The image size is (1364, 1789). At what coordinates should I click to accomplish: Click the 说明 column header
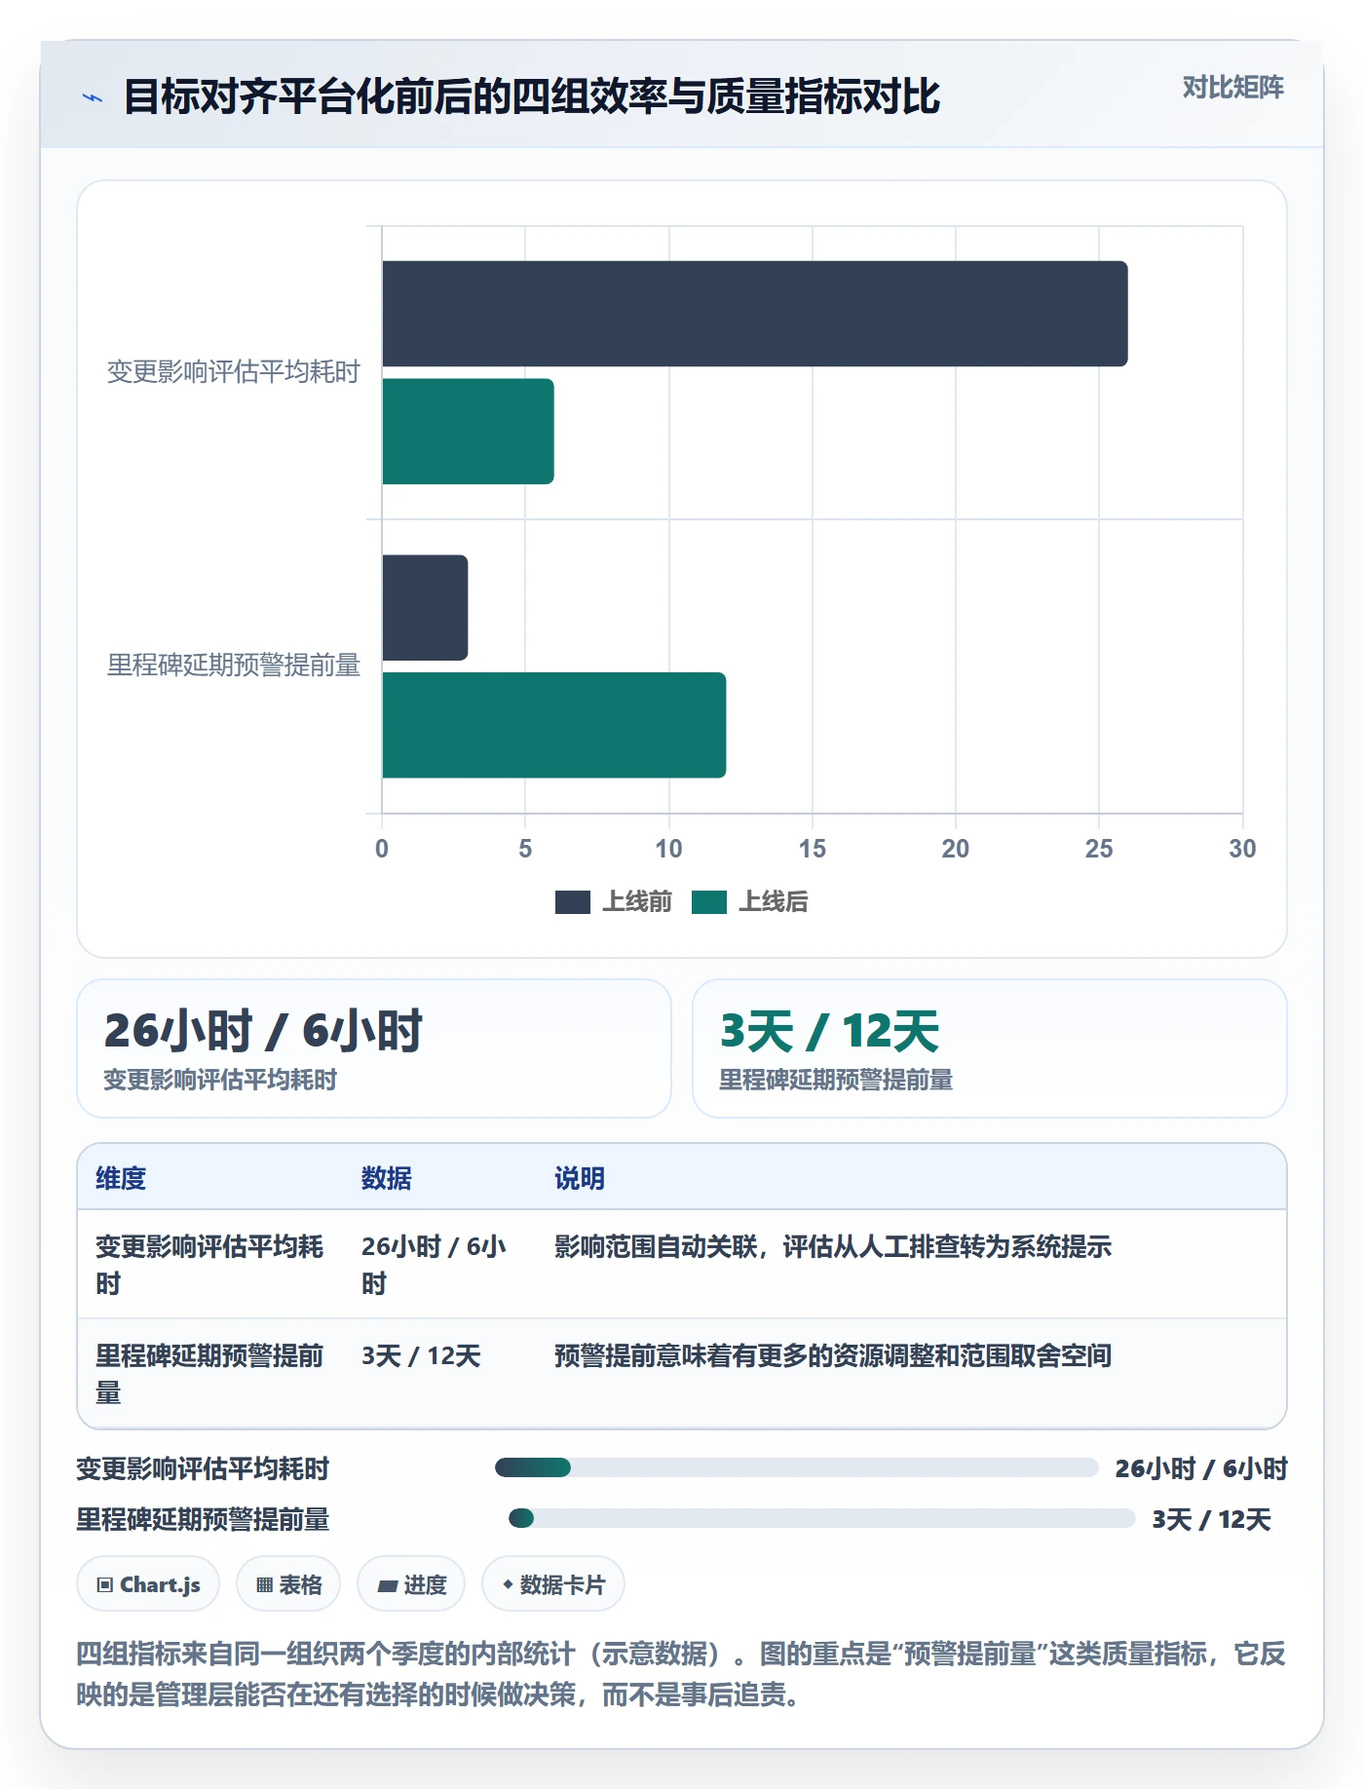point(580,1178)
